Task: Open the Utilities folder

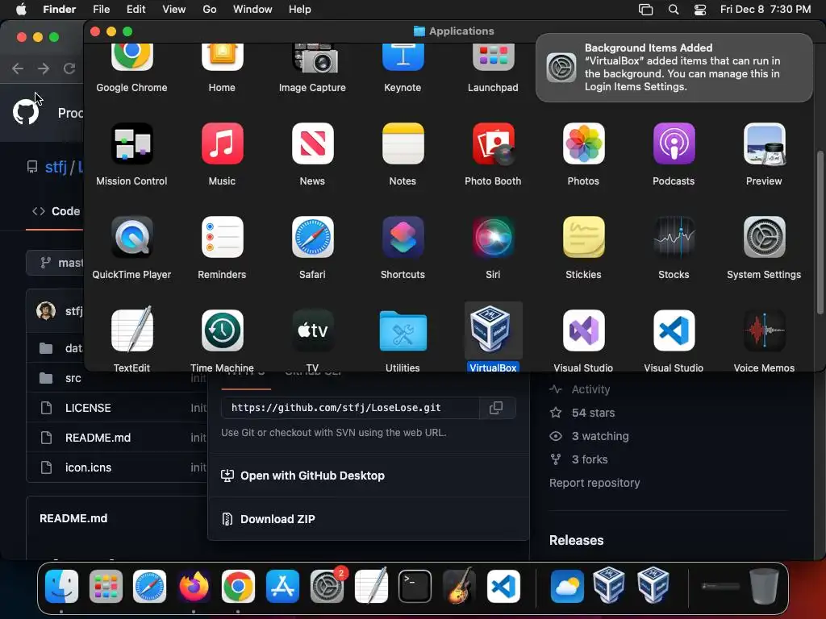Action: [403, 331]
